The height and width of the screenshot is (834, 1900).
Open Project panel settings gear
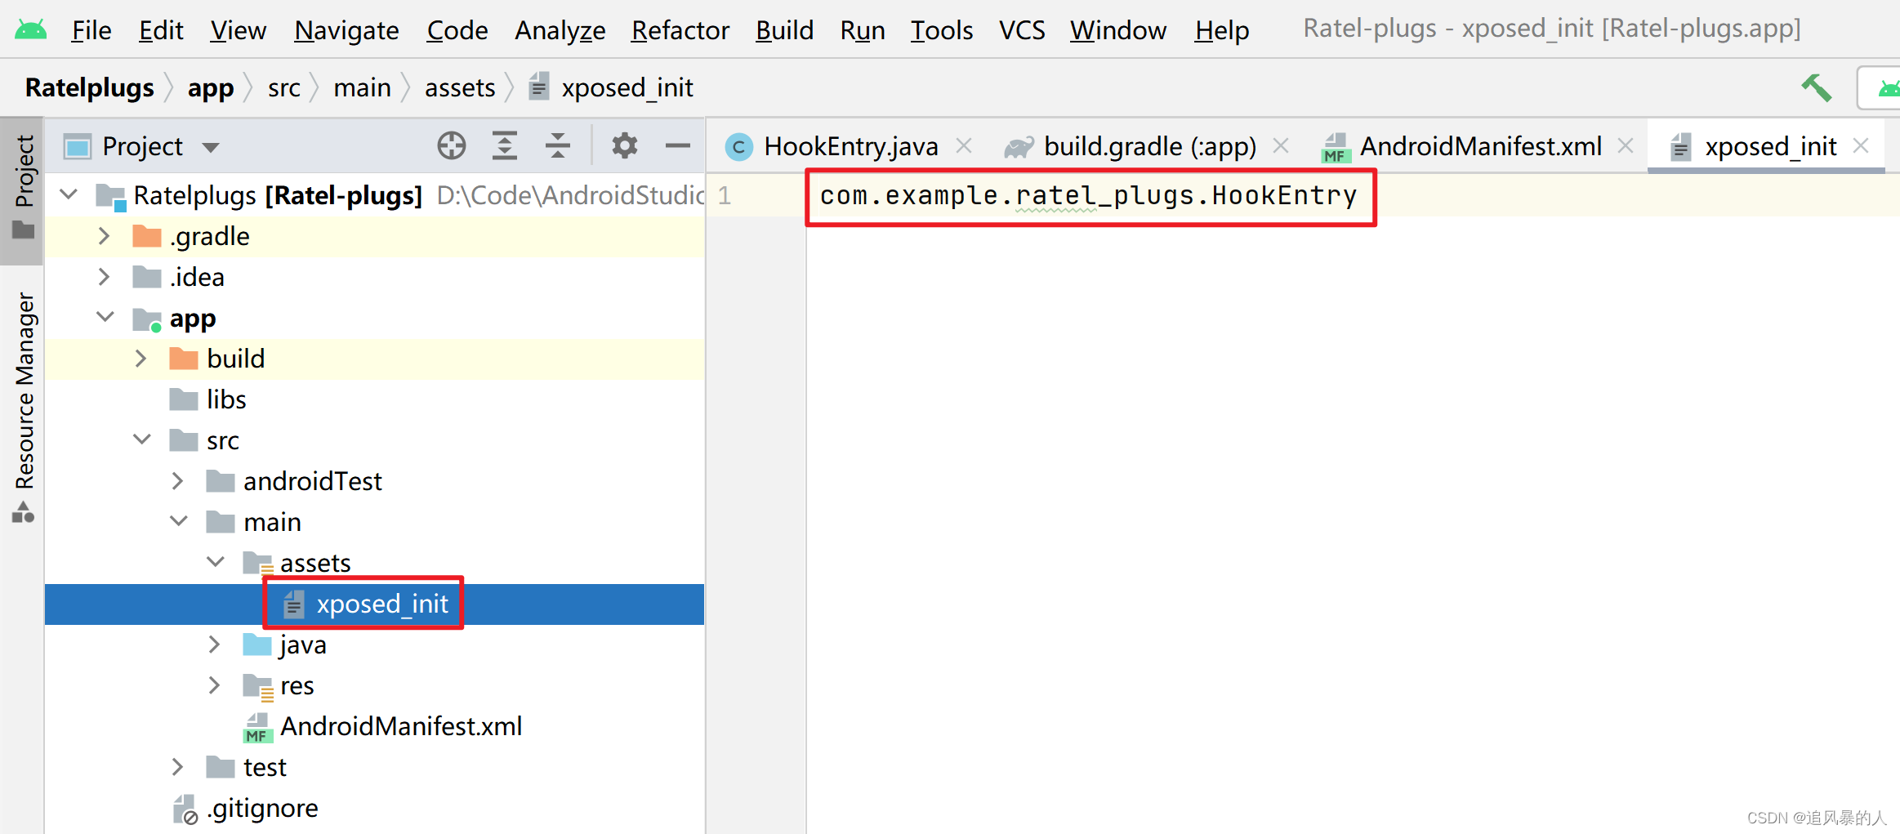[625, 146]
